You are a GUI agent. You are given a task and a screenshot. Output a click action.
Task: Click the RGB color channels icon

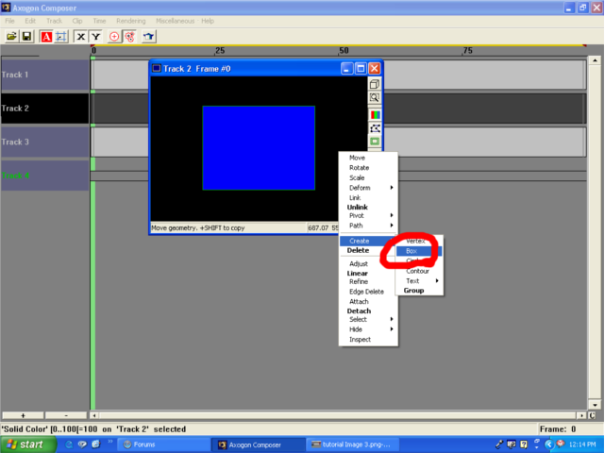(x=375, y=114)
